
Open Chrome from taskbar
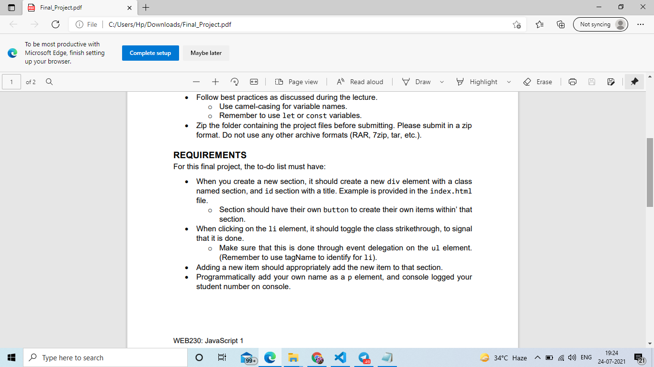point(316,357)
